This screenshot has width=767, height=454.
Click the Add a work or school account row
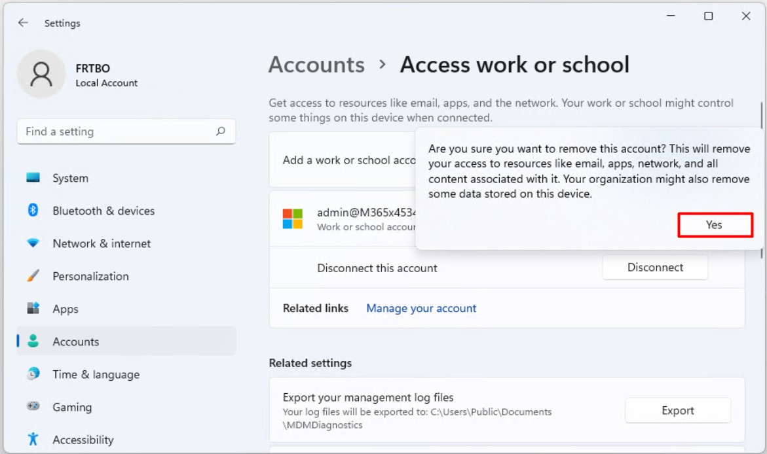343,160
